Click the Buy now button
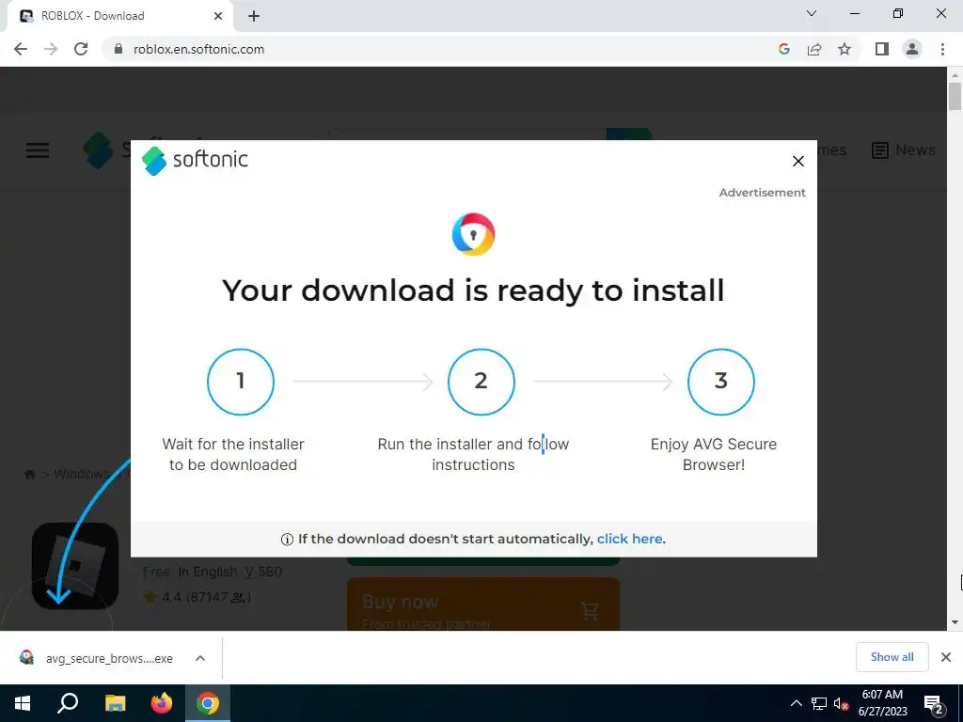The width and height of the screenshot is (963, 722). [483, 604]
